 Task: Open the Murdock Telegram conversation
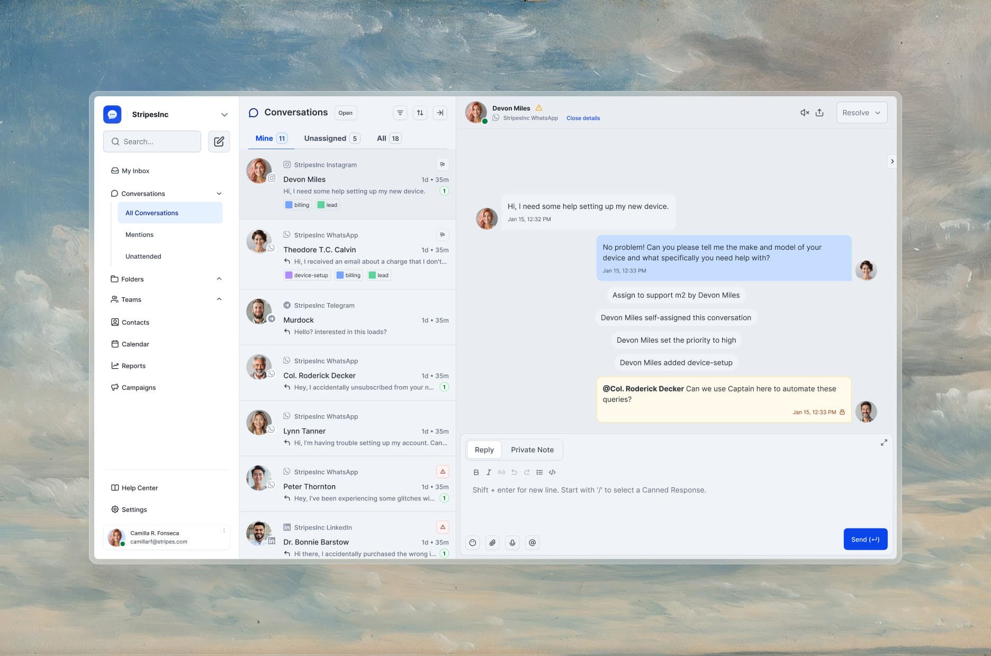[347, 317]
